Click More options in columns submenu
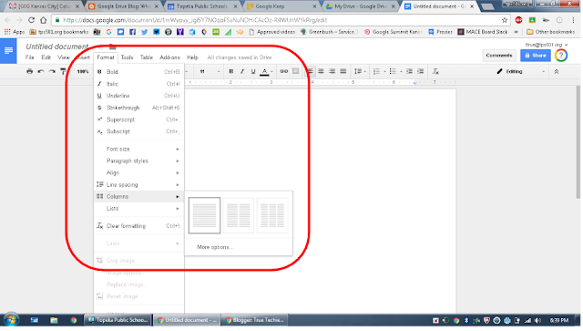Viewport: 583px width, 331px height. pos(215,248)
